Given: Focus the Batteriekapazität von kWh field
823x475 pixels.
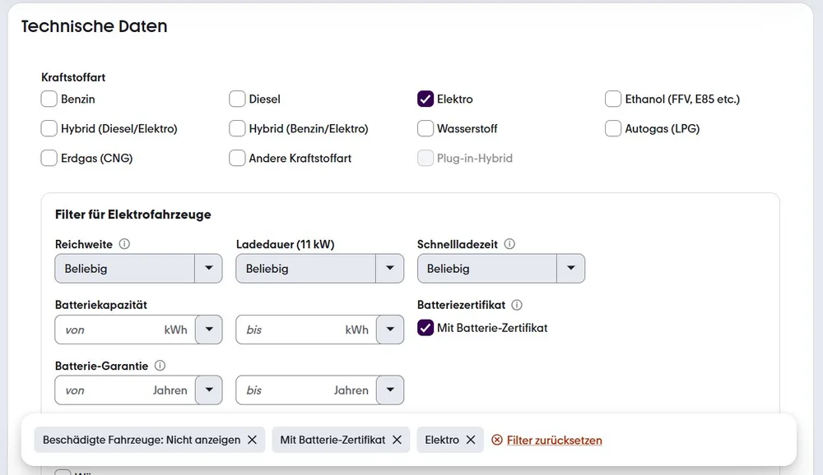Looking at the screenshot, I should (125, 330).
